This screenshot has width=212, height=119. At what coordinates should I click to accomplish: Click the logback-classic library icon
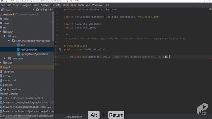[1, 102]
